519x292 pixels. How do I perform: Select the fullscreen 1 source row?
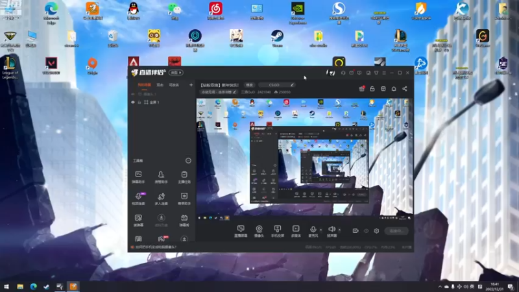point(162,103)
